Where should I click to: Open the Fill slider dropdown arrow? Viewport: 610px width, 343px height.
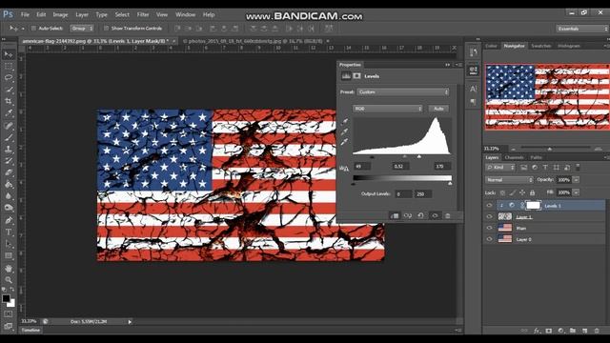[x=576, y=192]
